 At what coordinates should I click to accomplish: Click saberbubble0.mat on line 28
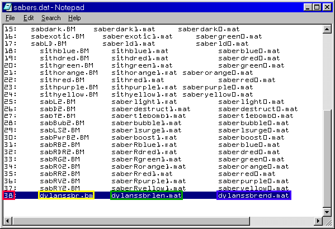(253, 123)
